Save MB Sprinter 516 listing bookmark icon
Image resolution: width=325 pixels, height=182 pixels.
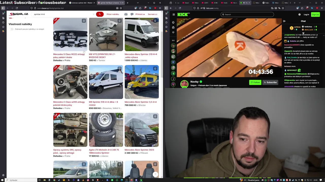point(120,69)
